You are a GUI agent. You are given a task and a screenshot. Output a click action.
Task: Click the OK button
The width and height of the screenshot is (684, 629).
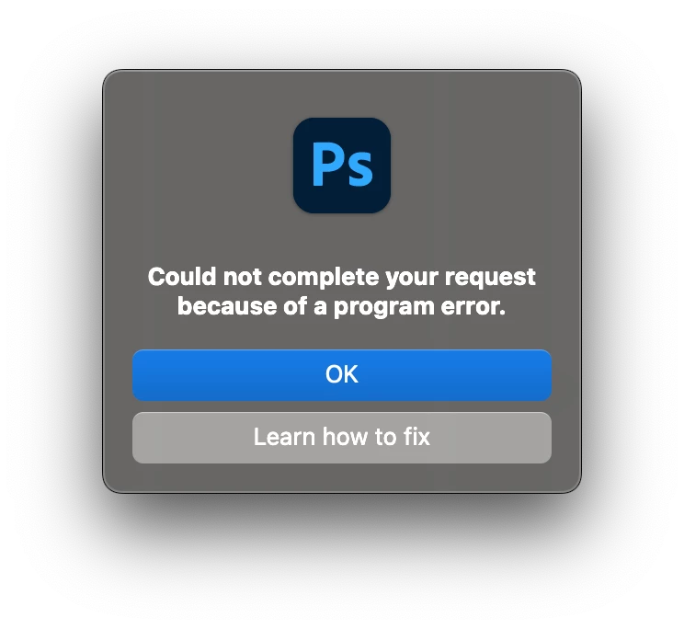point(342,375)
